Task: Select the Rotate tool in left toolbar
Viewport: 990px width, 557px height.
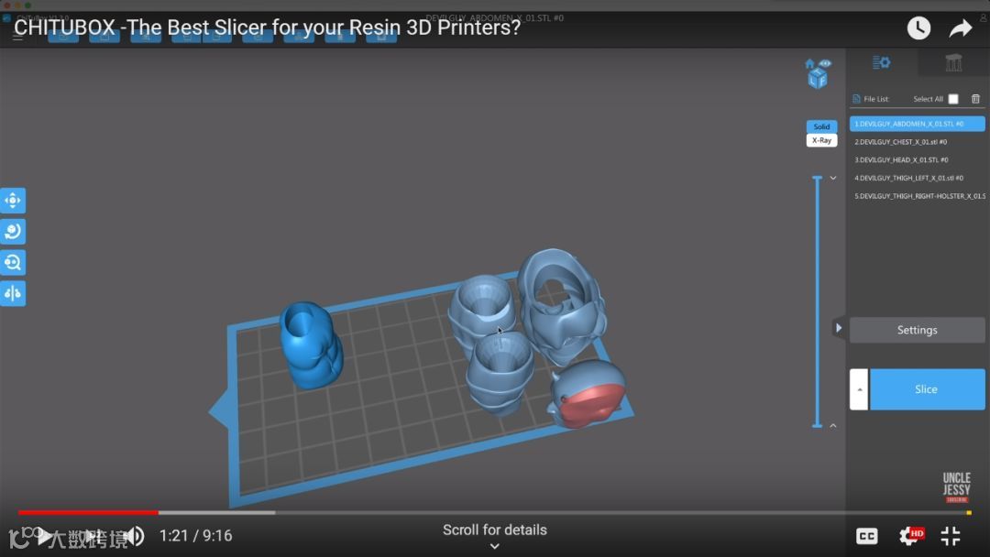Action: tap(13, 232)
